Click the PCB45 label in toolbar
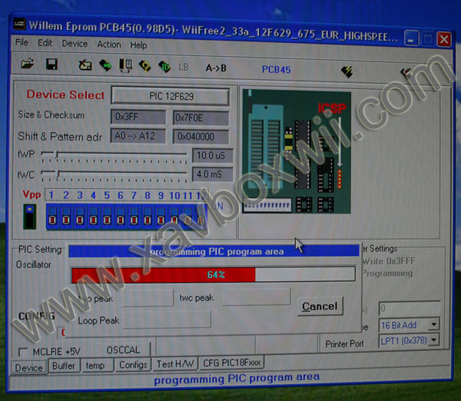 (x=276, y=69)
